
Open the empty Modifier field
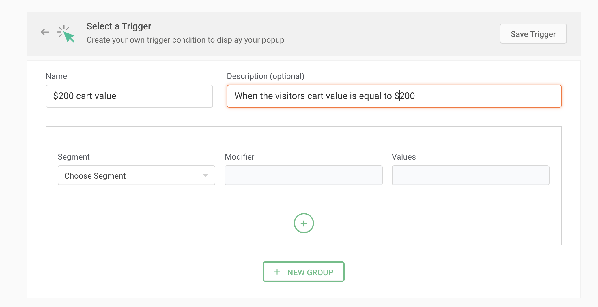[303, 175]
